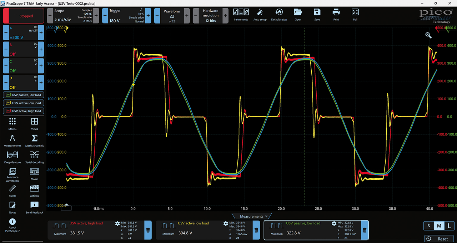Open settings gear for 'USV active, high load' measurement
457x243 pixels.
117,224
